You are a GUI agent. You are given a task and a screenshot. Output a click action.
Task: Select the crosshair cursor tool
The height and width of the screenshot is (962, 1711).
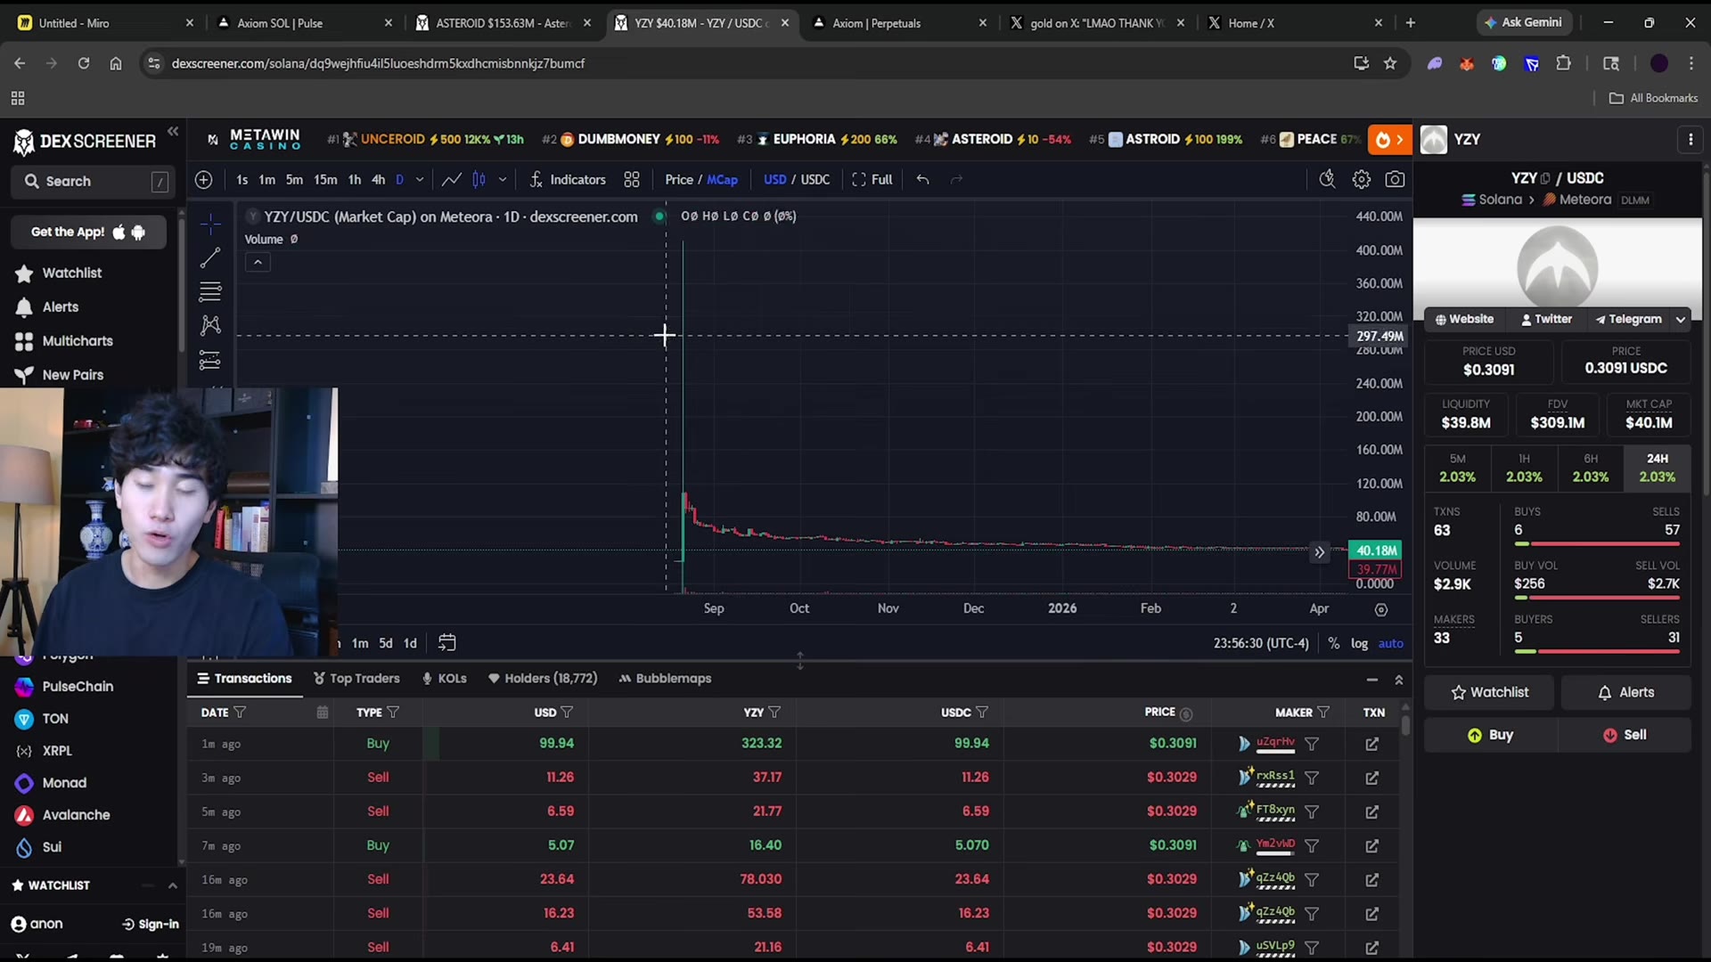click(x=210, y=224)
